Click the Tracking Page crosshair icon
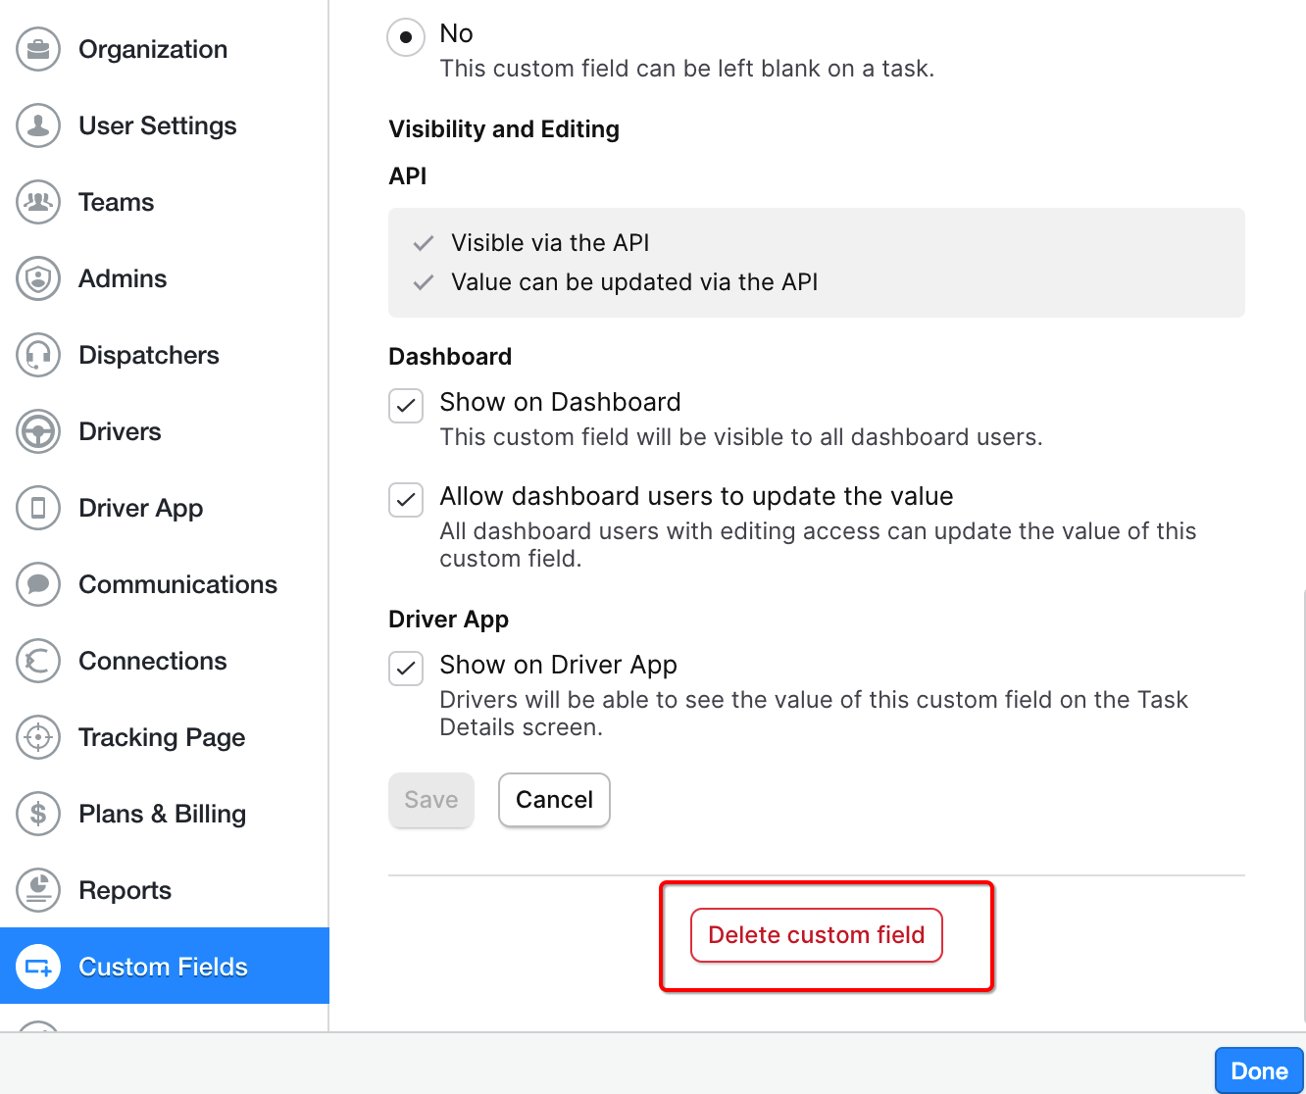 point(38,737)
